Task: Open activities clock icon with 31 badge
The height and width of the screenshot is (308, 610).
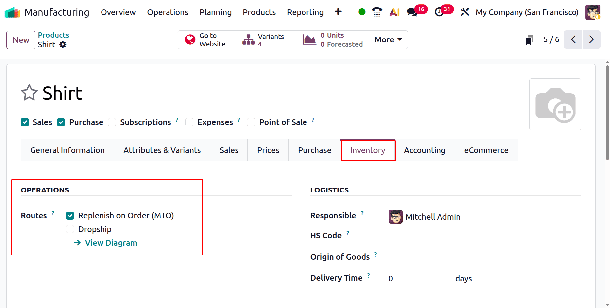Action: click(x=439, y=12)
